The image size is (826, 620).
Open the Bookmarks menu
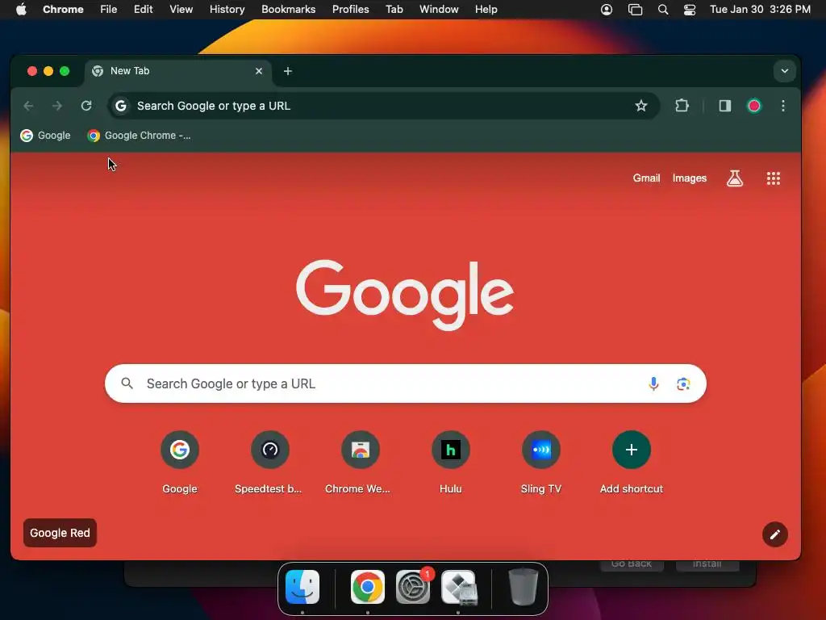coord(288,10)
